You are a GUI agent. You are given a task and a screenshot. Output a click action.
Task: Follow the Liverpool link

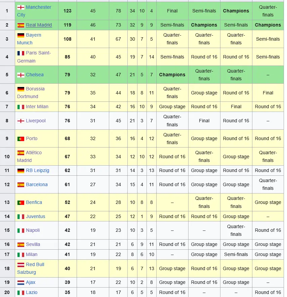(x=36, y=121)
